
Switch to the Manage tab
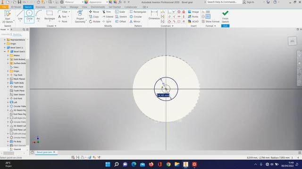pos(74,7)
